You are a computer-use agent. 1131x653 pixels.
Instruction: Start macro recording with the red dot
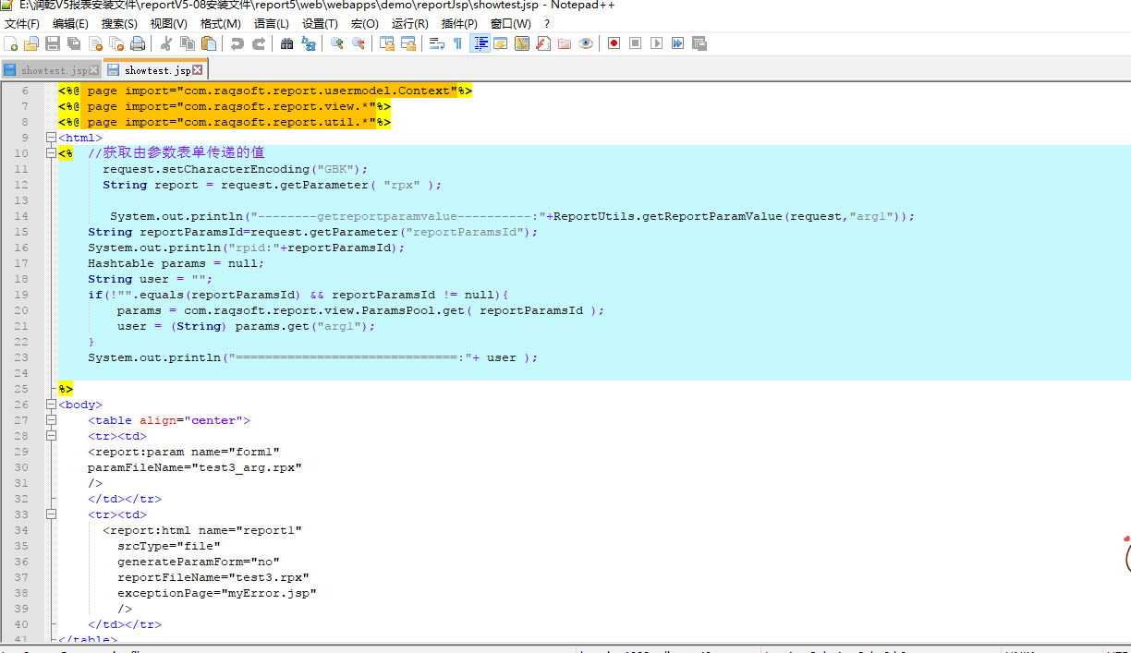coord(614,43)
